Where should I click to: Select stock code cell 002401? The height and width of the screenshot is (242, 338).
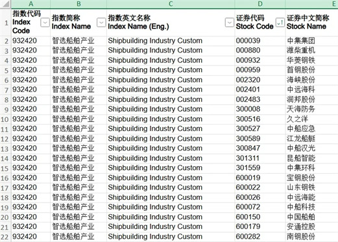[x=260, y=90]
